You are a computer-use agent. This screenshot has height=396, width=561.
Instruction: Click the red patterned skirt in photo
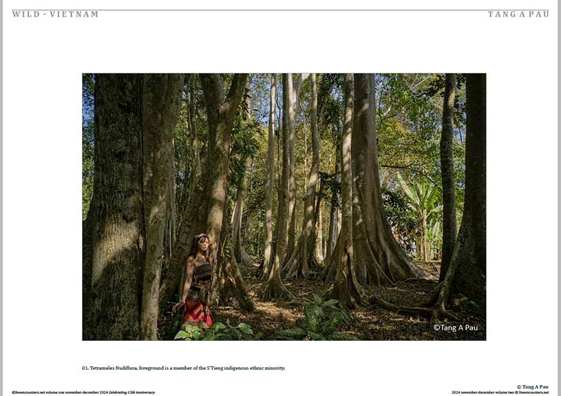coord(197,313)
